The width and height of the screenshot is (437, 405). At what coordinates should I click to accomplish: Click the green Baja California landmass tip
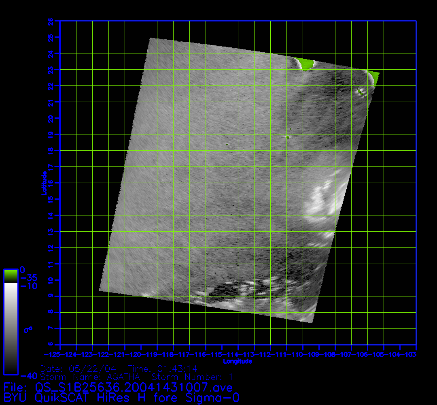(305, 64)
